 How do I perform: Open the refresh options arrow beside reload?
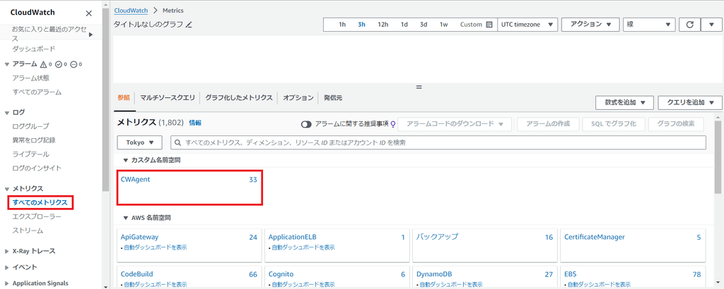pyautogui.click(x=711, y=25)
